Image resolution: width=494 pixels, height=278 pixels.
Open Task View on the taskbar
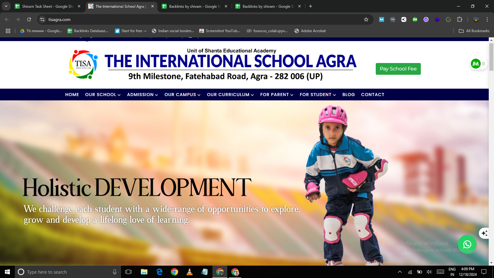(128, 272)
